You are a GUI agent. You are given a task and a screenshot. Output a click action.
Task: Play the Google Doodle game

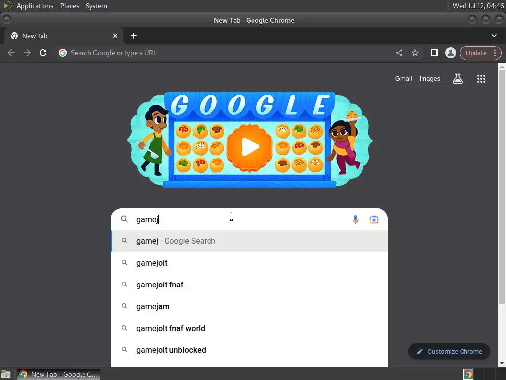click(x=250, y=147)
